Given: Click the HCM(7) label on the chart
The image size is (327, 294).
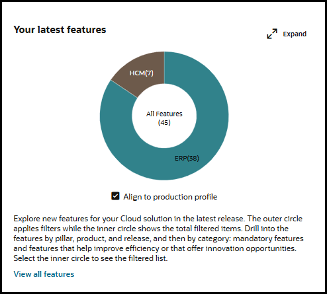Looking at the screenshot, I should tap(141, 73).
